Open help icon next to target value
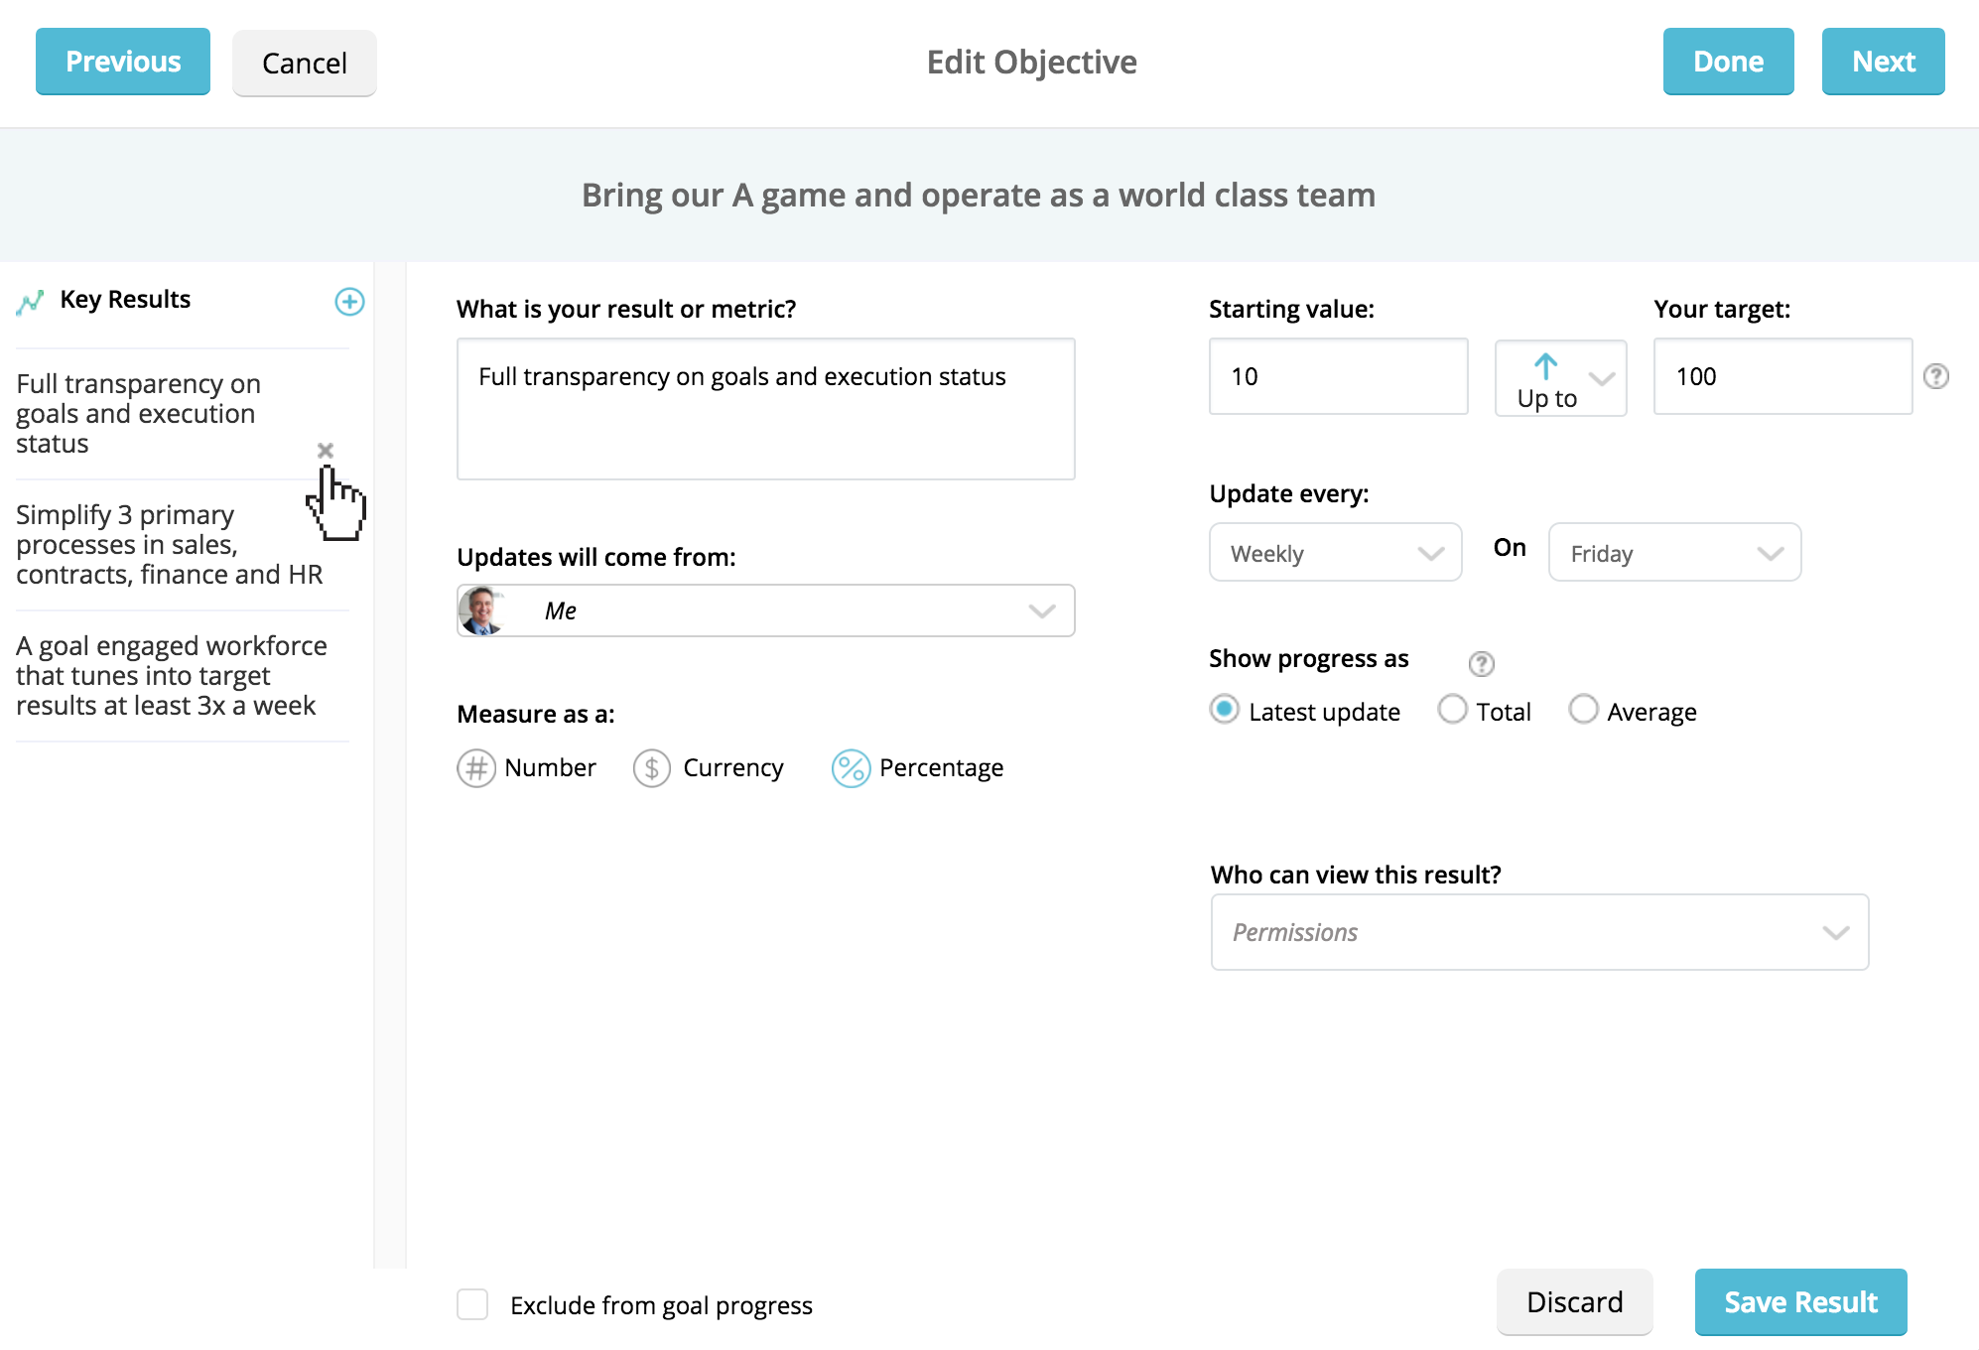 point(1935,376)
